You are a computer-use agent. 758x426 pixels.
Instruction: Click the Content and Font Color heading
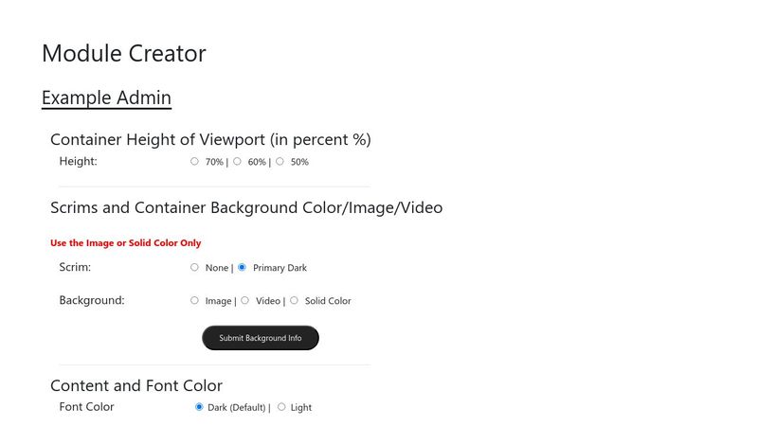click(x=136, y=385)
